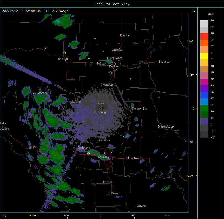
Task: Click the Base_Reflectivity title text
Action: point(112,4)
